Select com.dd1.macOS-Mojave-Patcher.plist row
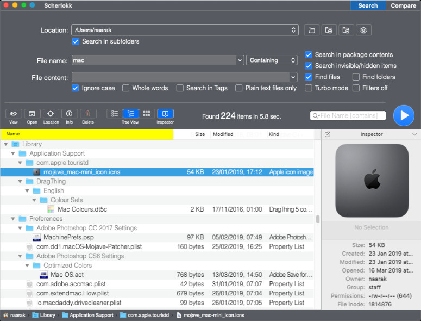 (x=157, y=247)
